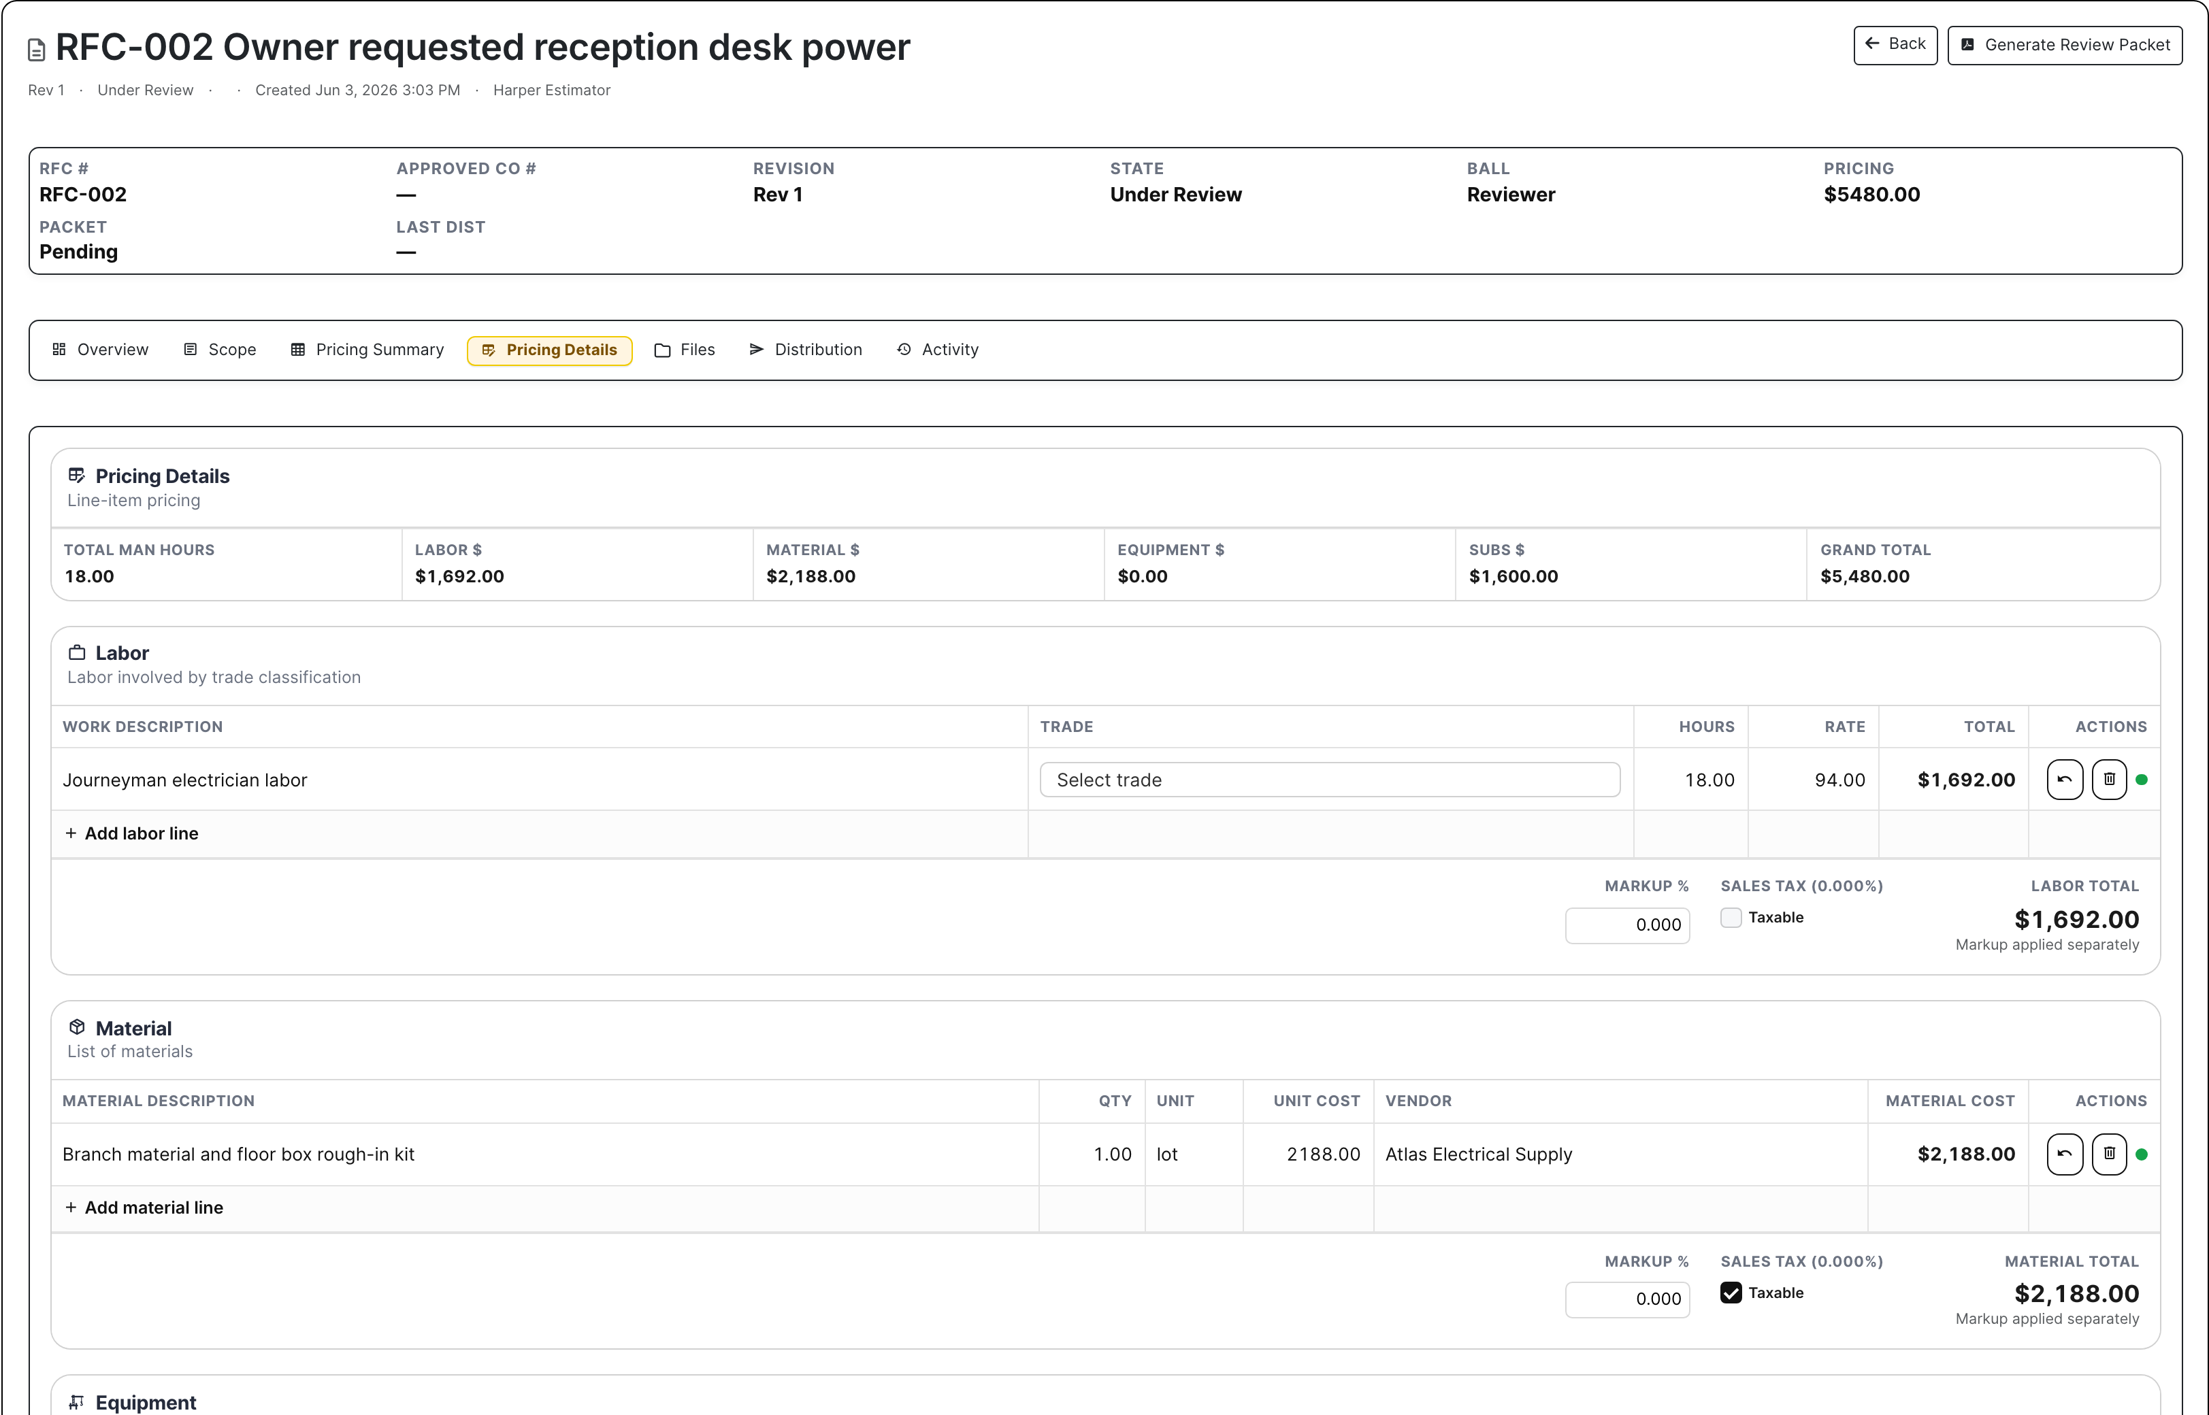Click the Grand Total value $5,480.00
Screen dimensions: 2209x1415
(1865, 576)
